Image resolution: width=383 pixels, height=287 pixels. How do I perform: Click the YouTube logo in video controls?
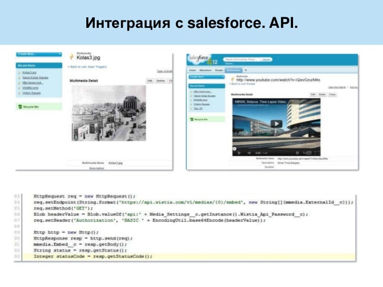pyautogui.click(x=307, y=153)
